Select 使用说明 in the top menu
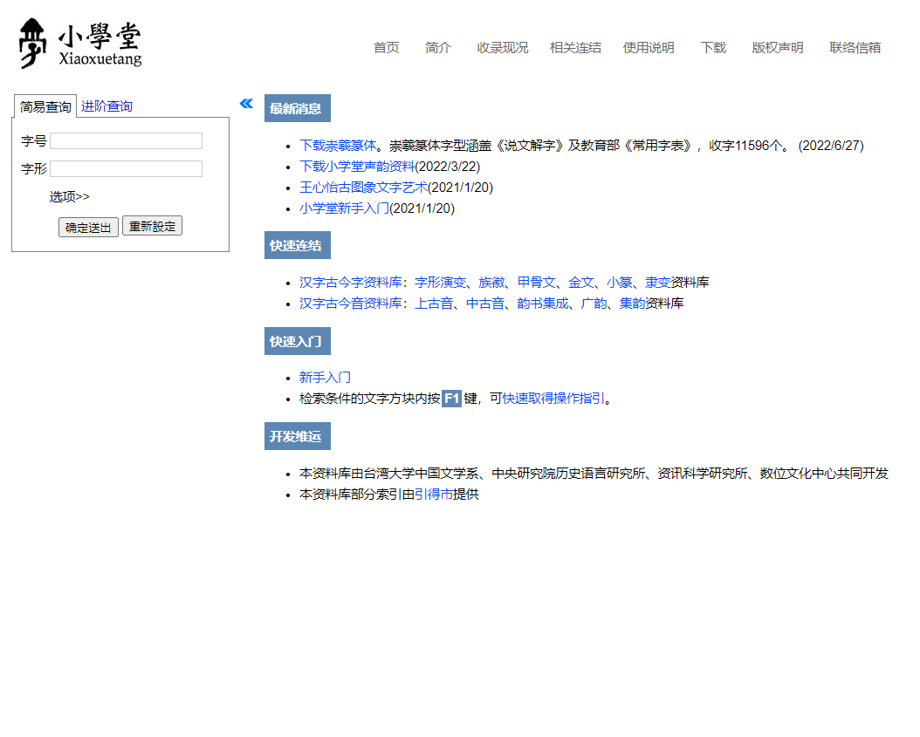The image size is (920, 737). (649, 47)
